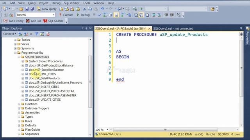This screenshot has height=140, width=250.
Task: Click the "uSP_update_Products" text in the editor
Action: (184, 35)
